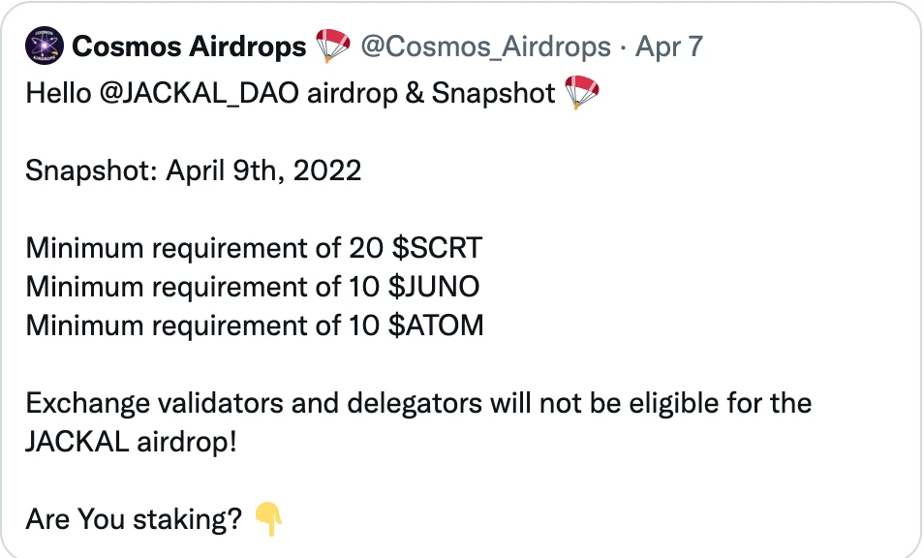
Task: Open the @Cosmos_Airdrops handle
Action: point(485,46)
